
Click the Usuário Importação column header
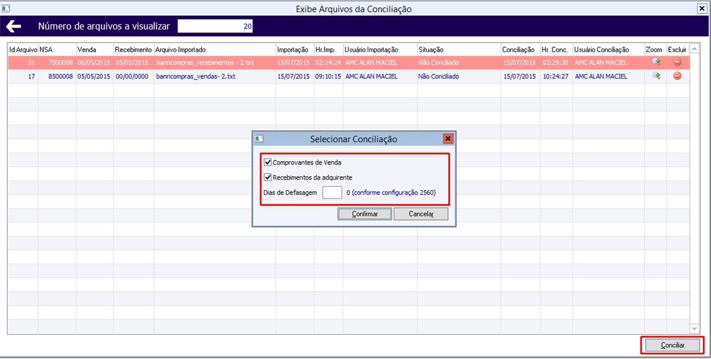pos(380,50)
